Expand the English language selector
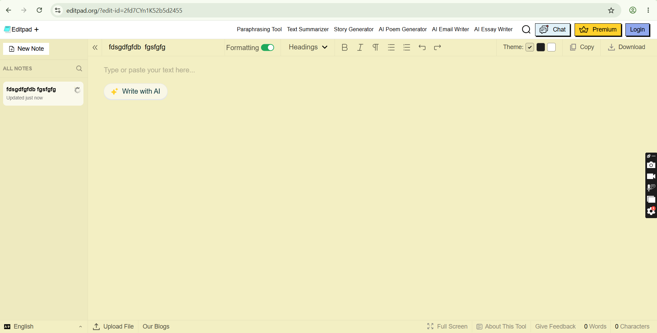 43,326
